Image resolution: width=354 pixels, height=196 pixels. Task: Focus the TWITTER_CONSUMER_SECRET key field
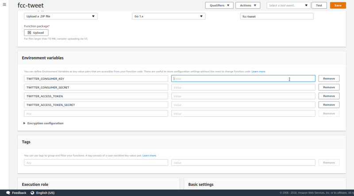[96, 87]
